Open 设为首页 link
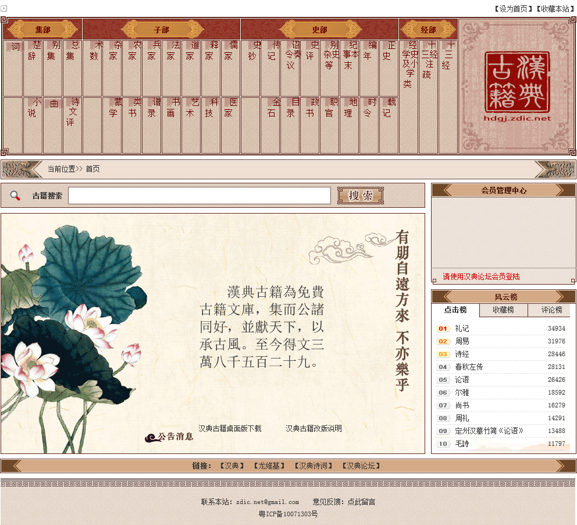Image resolution: width=577 pixels, height=525 pixels. (x=513, y=9)
